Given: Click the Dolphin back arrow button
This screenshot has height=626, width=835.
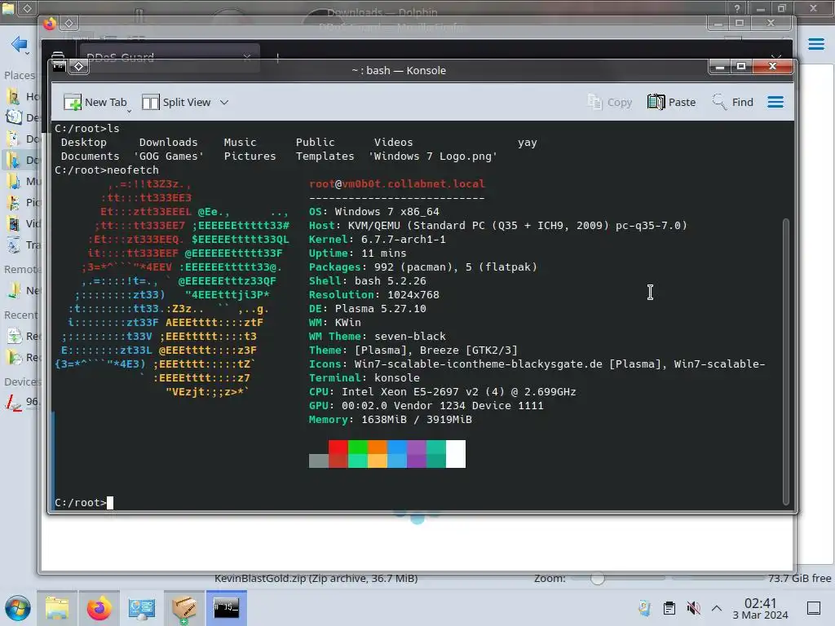Looking at the screenshot, I should pos(20,44).
